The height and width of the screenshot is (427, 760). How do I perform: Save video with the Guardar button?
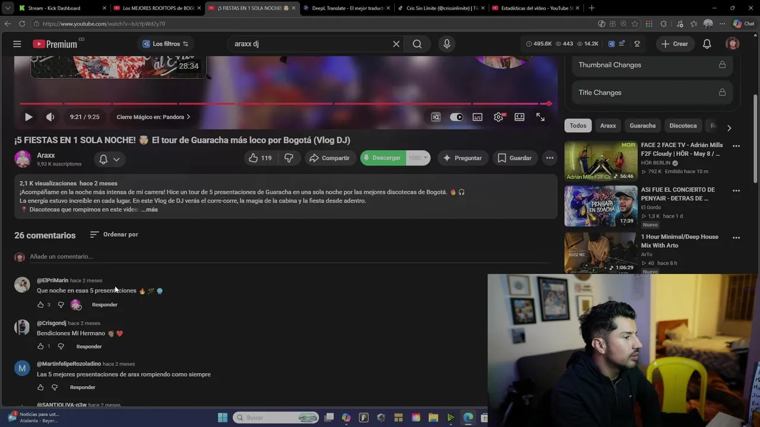[x=514, y=158]
